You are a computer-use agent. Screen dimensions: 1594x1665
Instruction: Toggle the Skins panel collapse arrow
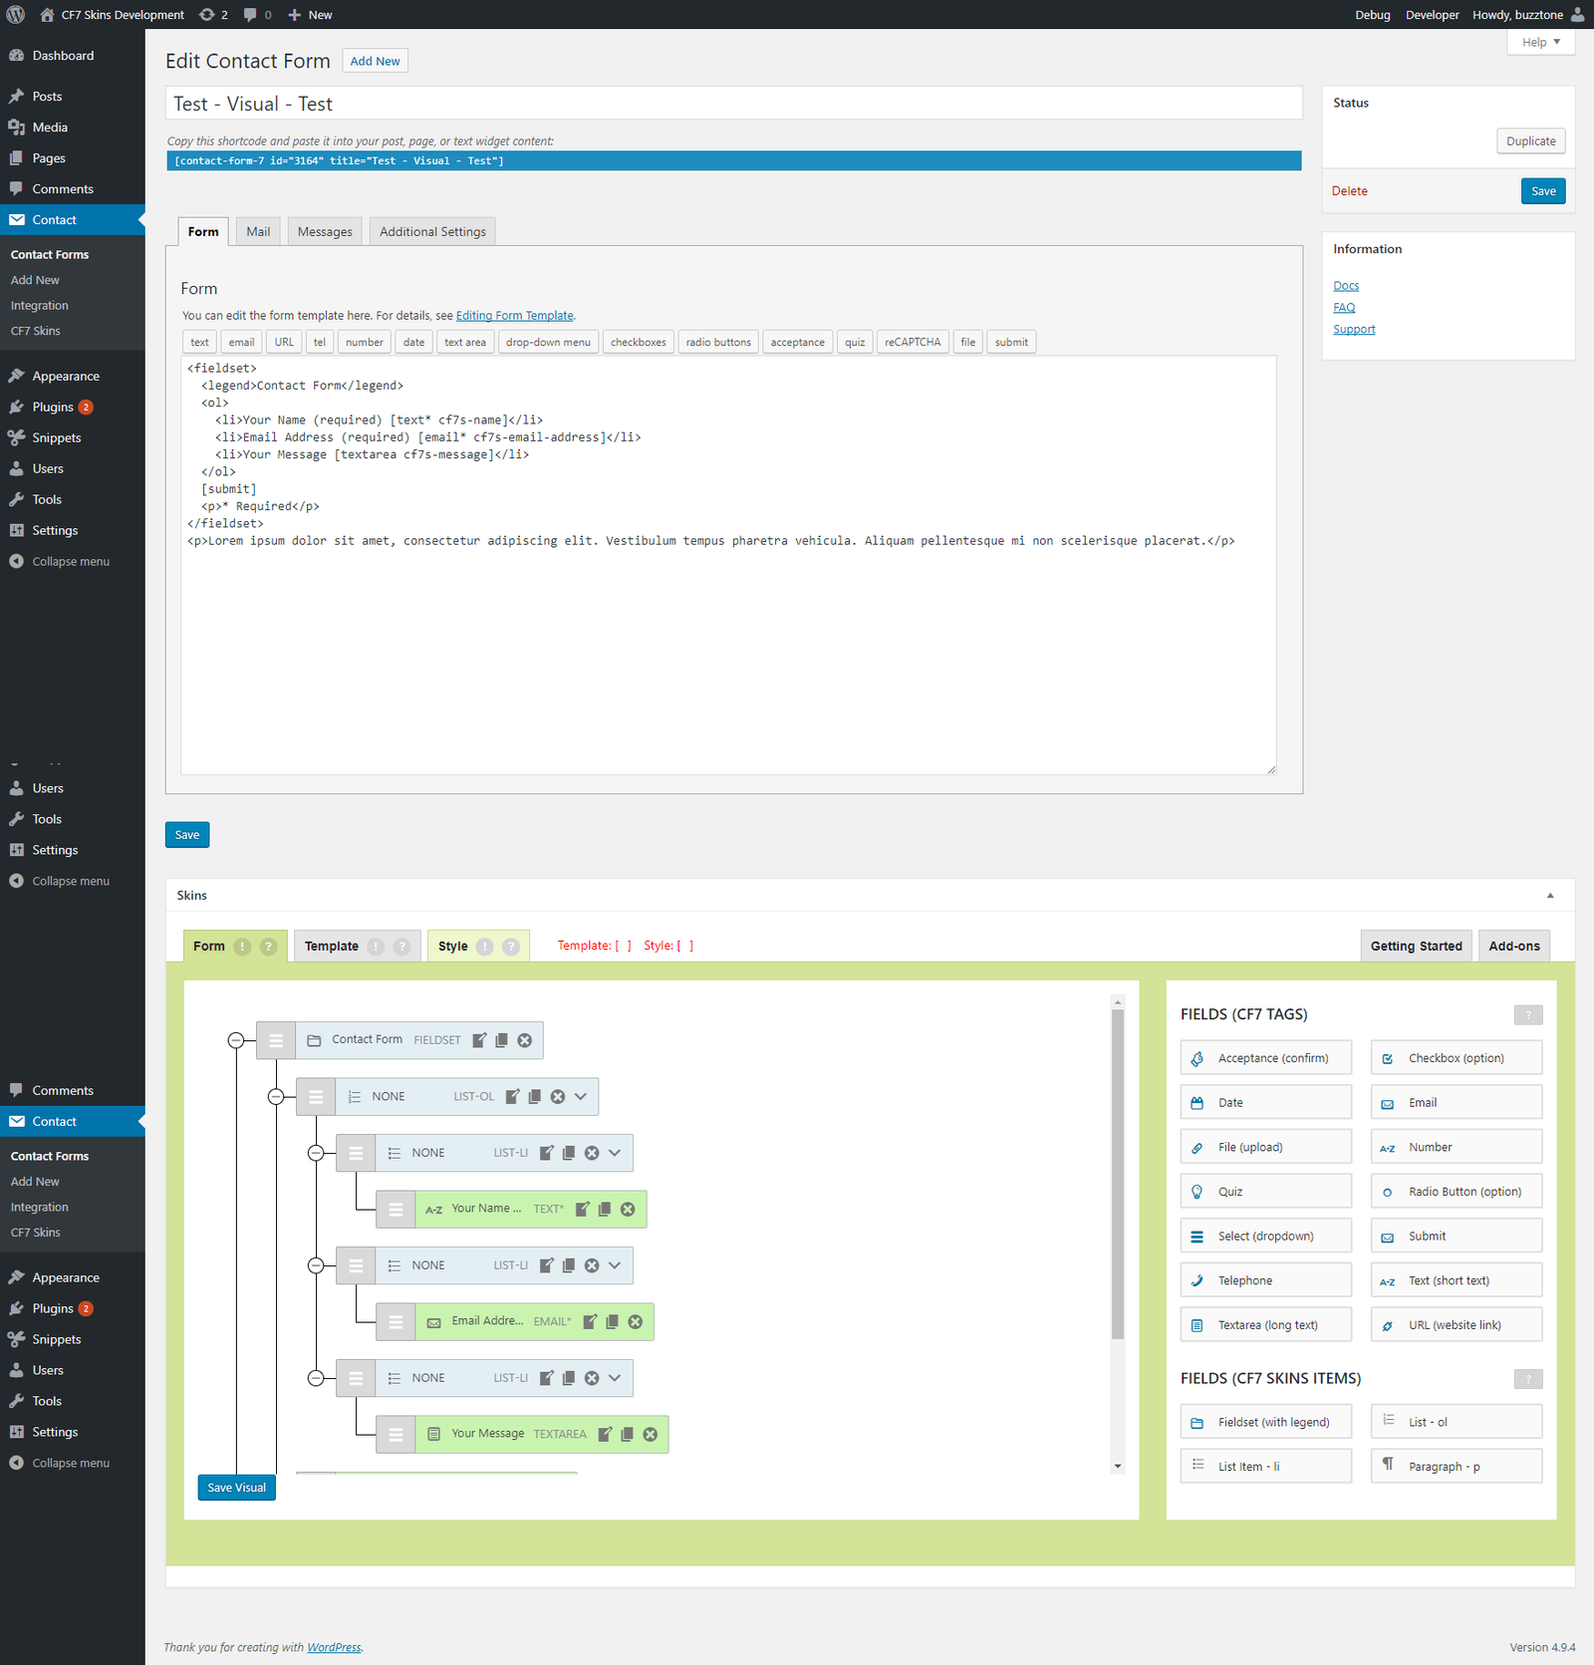[1550, 896]
